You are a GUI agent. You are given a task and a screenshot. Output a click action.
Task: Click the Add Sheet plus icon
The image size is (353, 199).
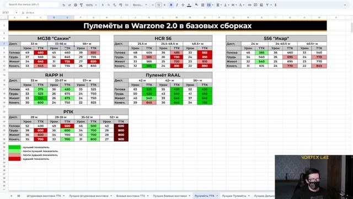pos(11,196)
